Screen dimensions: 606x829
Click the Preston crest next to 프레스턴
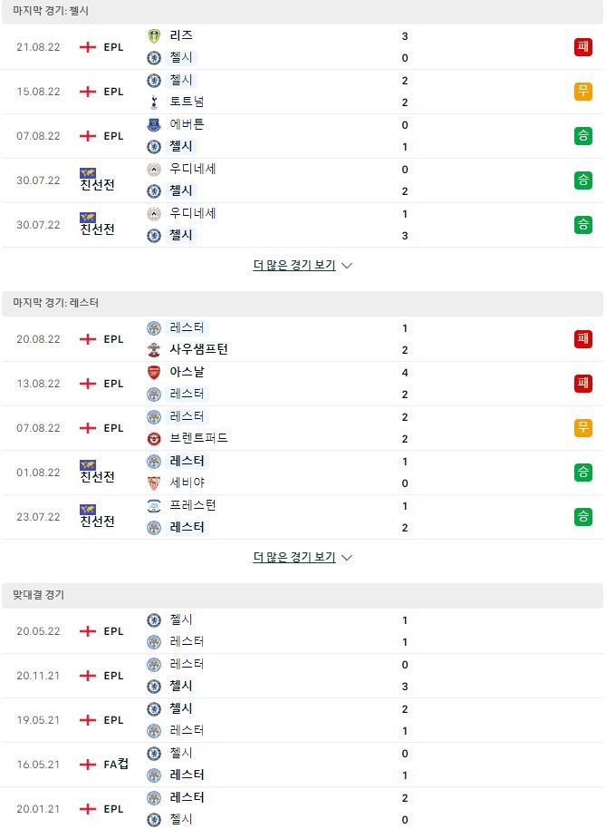tap(154, 505)
